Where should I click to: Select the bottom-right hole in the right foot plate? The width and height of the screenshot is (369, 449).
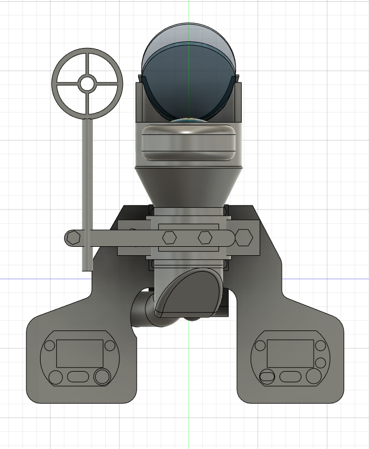pyautogui.click(x=314, y=376)
